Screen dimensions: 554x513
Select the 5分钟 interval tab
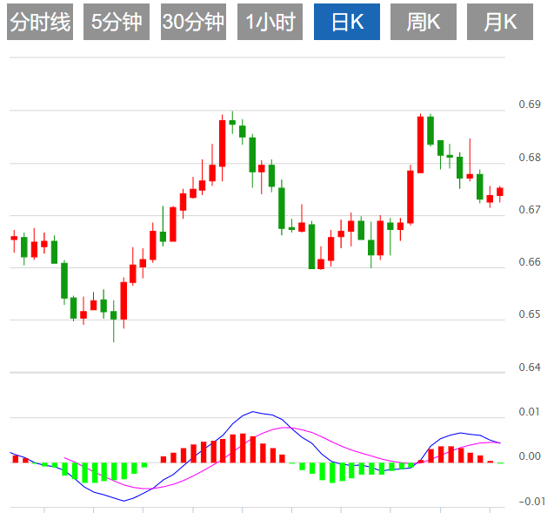point(117,22)
